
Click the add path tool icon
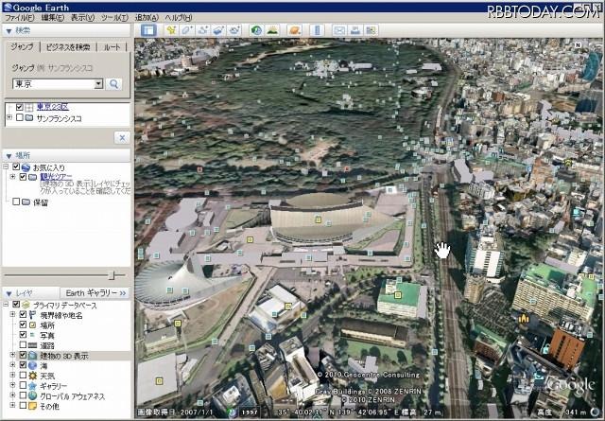tap(203, 30)
